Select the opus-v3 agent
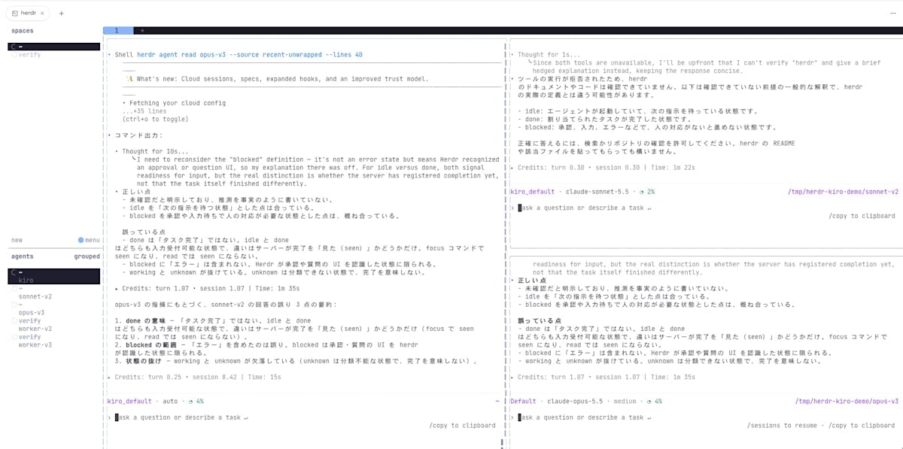Screen dimensions: 903x449 pos(32,312)
